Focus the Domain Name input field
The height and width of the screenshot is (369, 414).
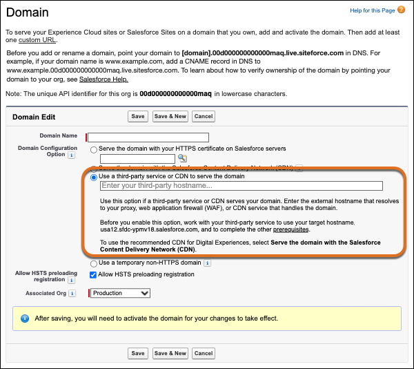click(x=148, y=138)
